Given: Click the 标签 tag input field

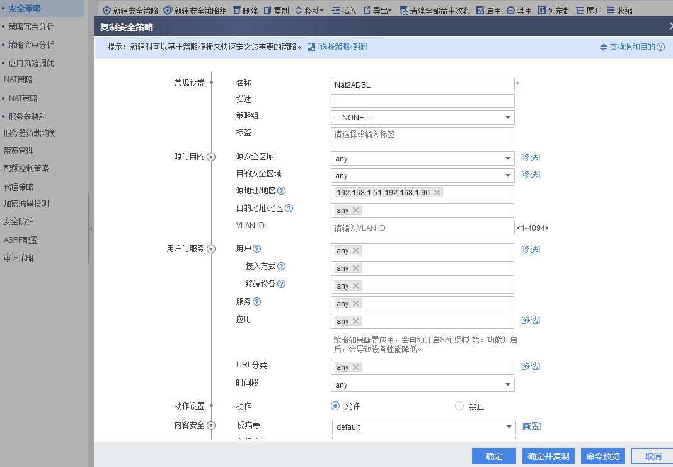Looking at the screenshot, I should tap(422, 134).
